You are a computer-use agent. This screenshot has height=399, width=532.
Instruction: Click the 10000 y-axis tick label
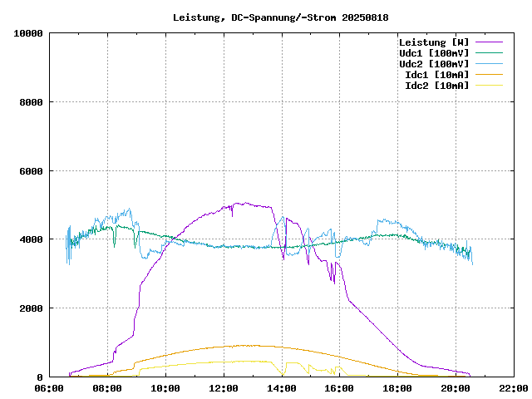[x=29, y=33]
